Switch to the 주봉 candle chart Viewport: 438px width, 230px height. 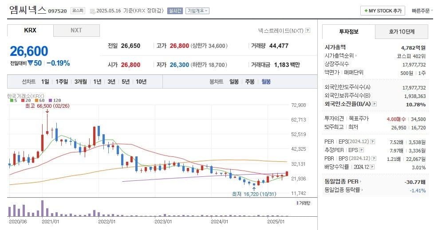click(x=250, y=82)
